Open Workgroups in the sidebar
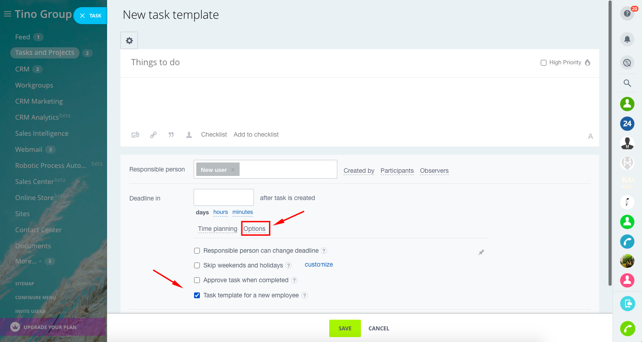The height and width of the screenshot is (342, 642). pos(34,85)
